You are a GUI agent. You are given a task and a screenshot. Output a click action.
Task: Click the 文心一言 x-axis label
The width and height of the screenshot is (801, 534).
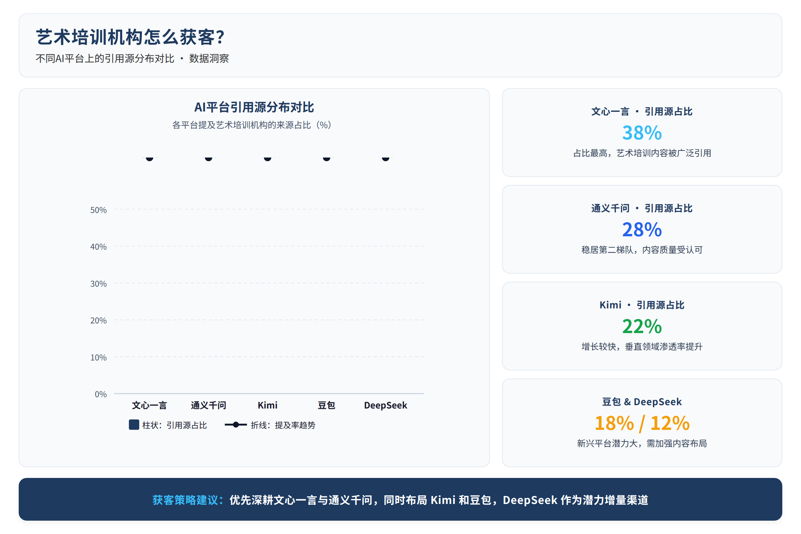pyautogui.click(x=150, y=405)
